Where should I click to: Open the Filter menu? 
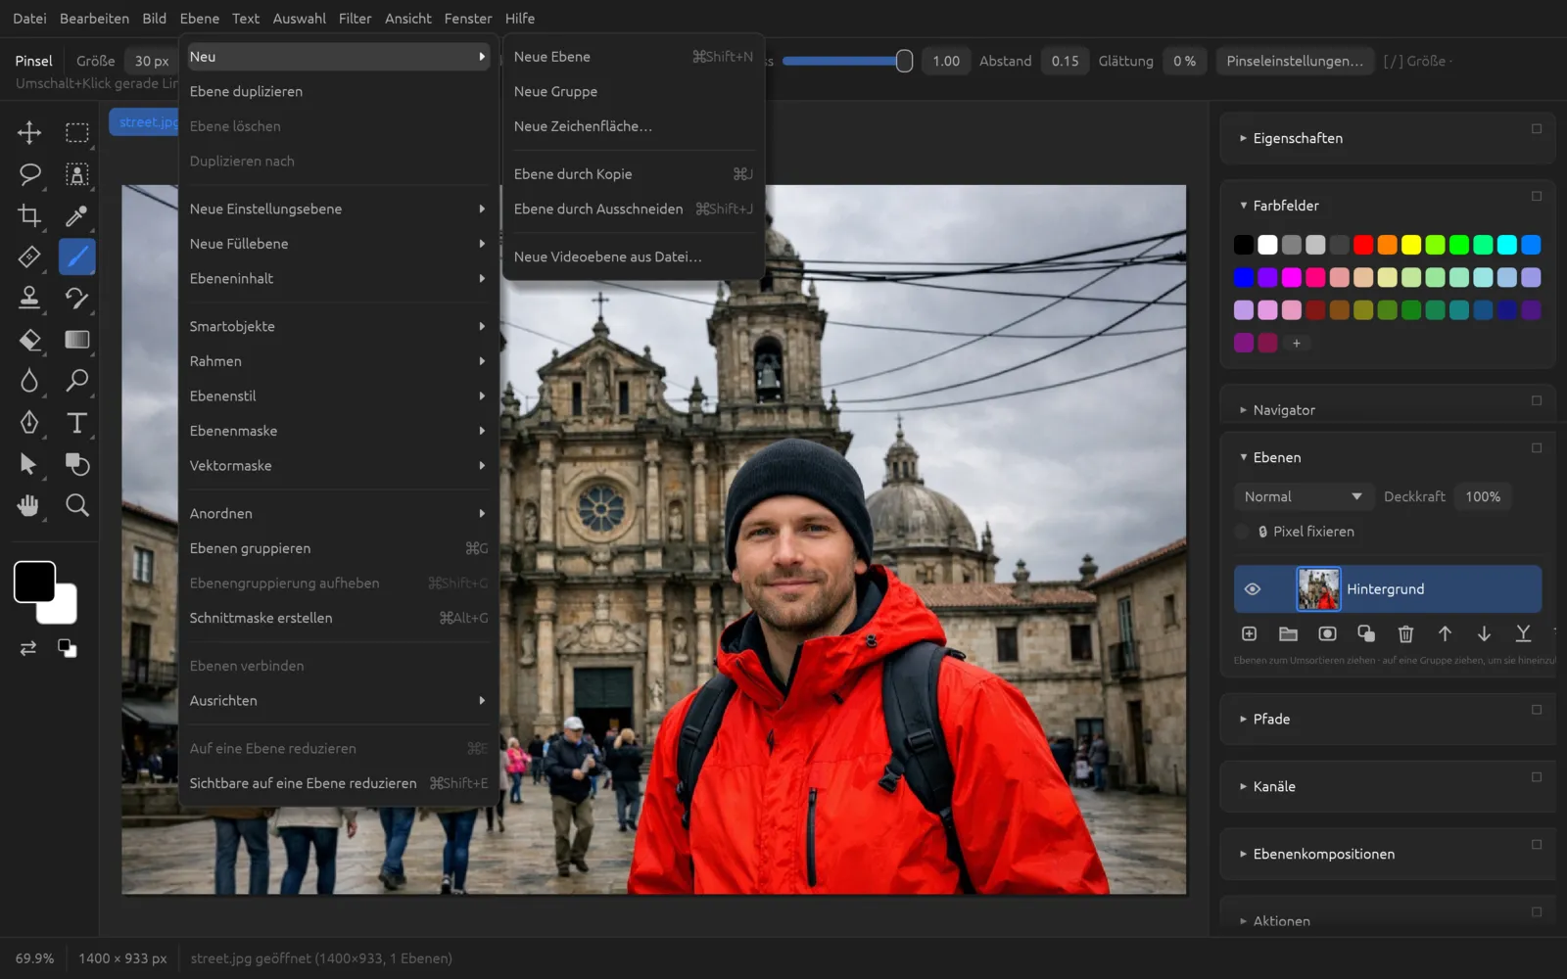point(355,19)
